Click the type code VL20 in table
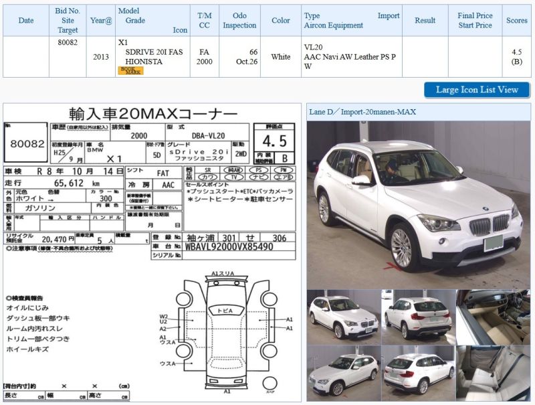 pos(313,48)
